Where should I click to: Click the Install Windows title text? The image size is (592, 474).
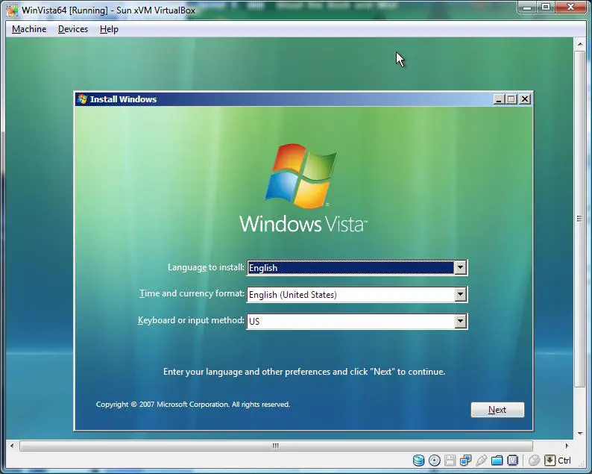124,99
